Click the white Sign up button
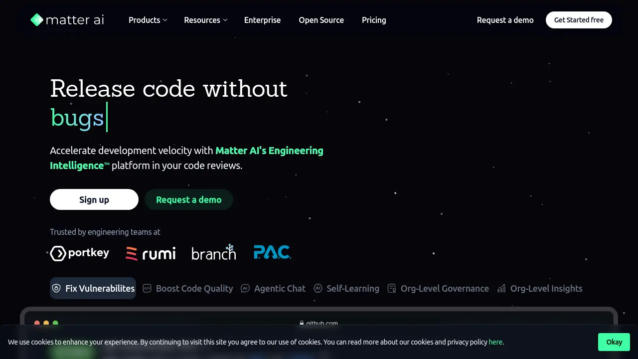The height and width of the screenshot is (359, 638). (94, 199)
